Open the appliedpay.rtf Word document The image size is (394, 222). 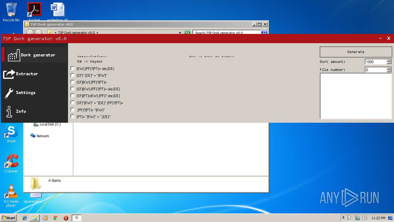pos(58,12)
